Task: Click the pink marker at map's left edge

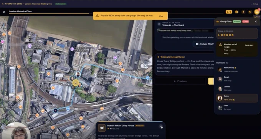Action: [3, 42]
